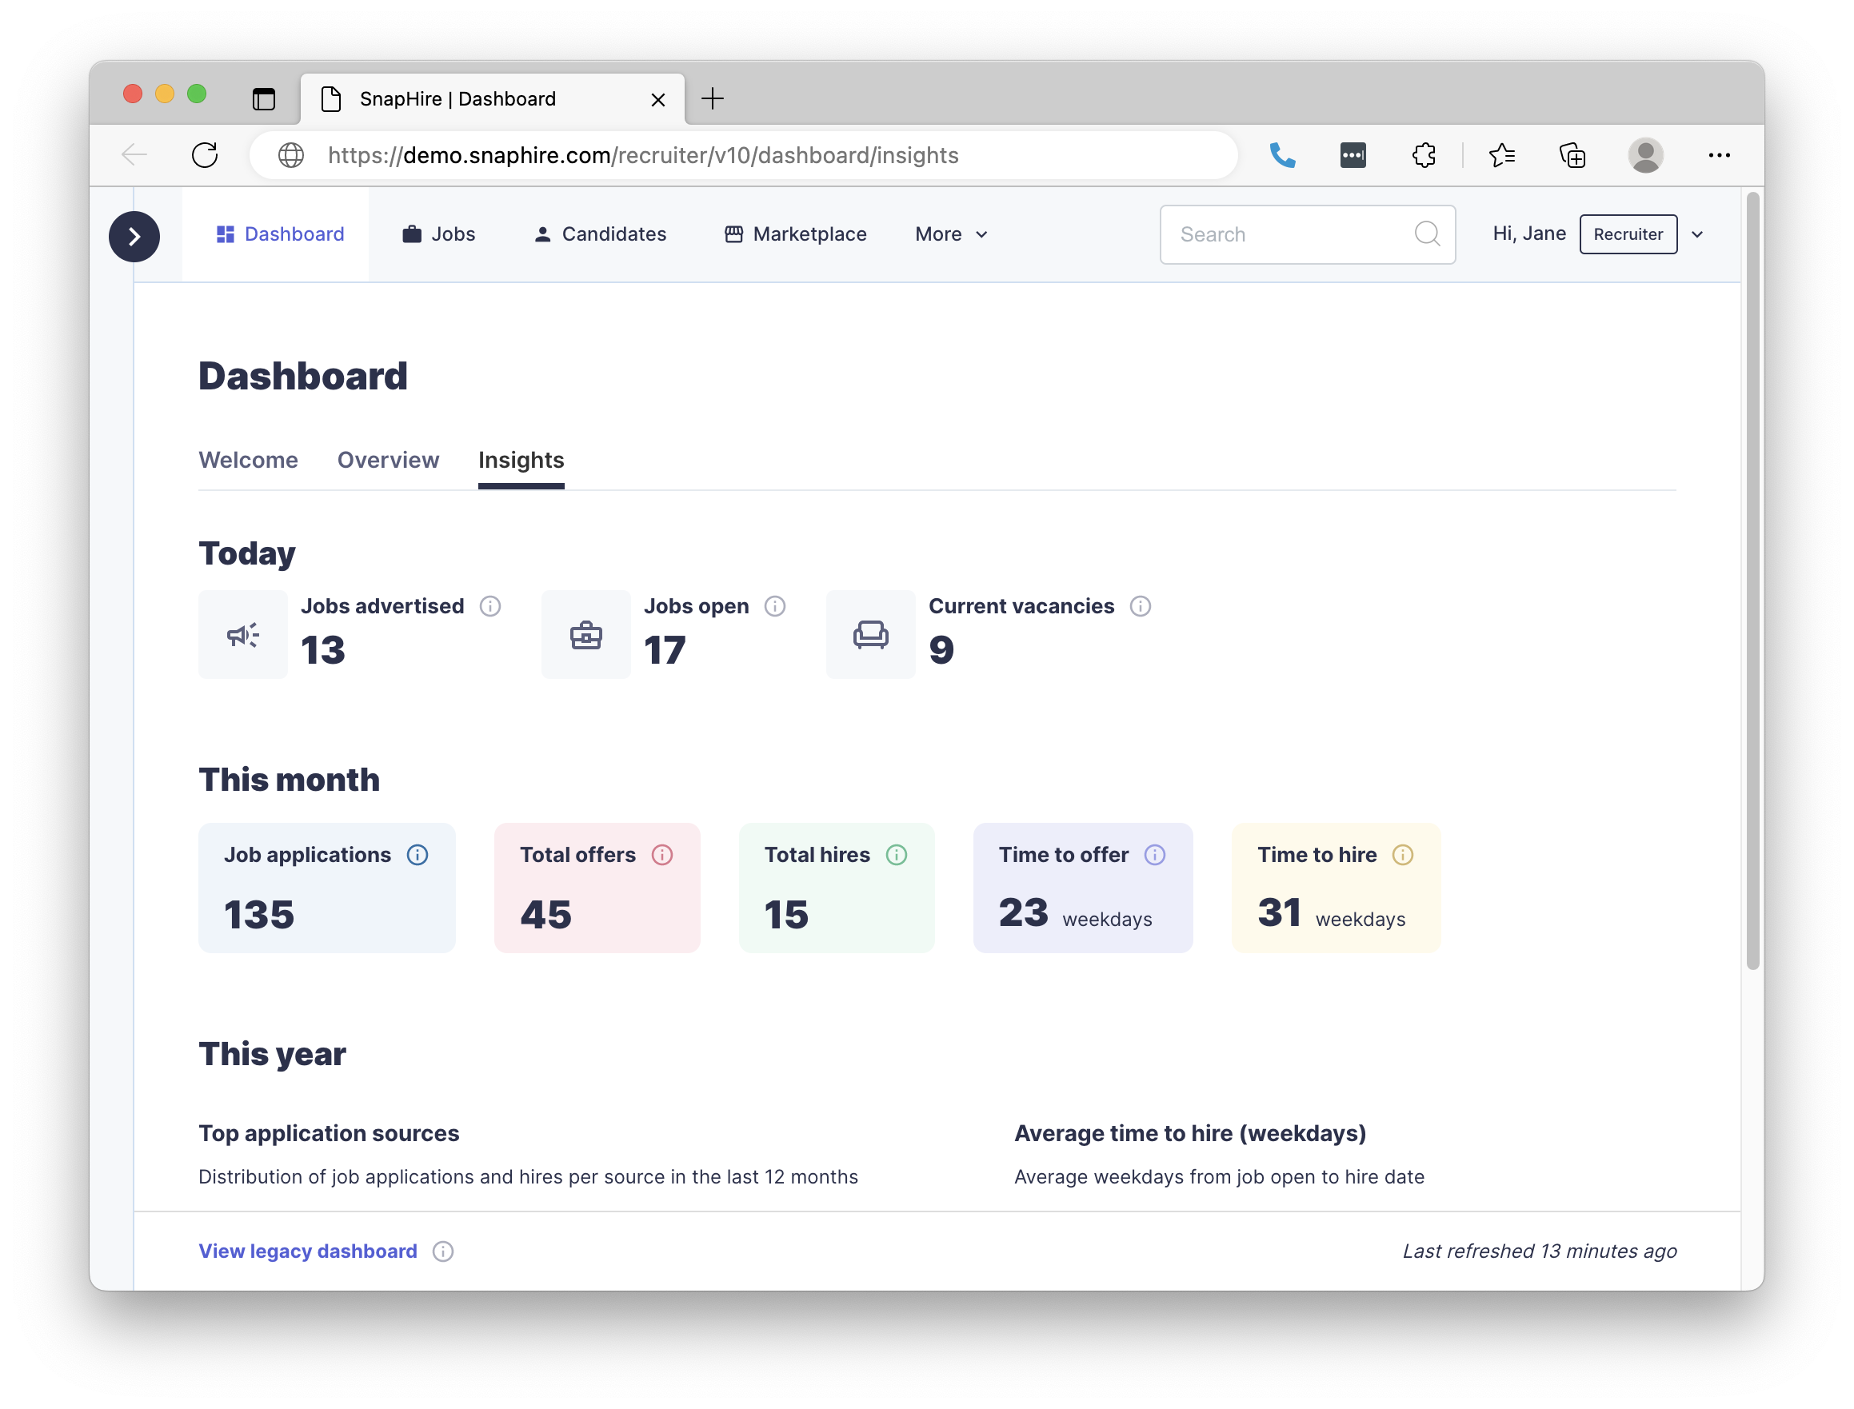Click yellow info icon on Time to hire
This screenshot has width=1854, height=1409.
pyautogui.click(x=1402, y=854)
